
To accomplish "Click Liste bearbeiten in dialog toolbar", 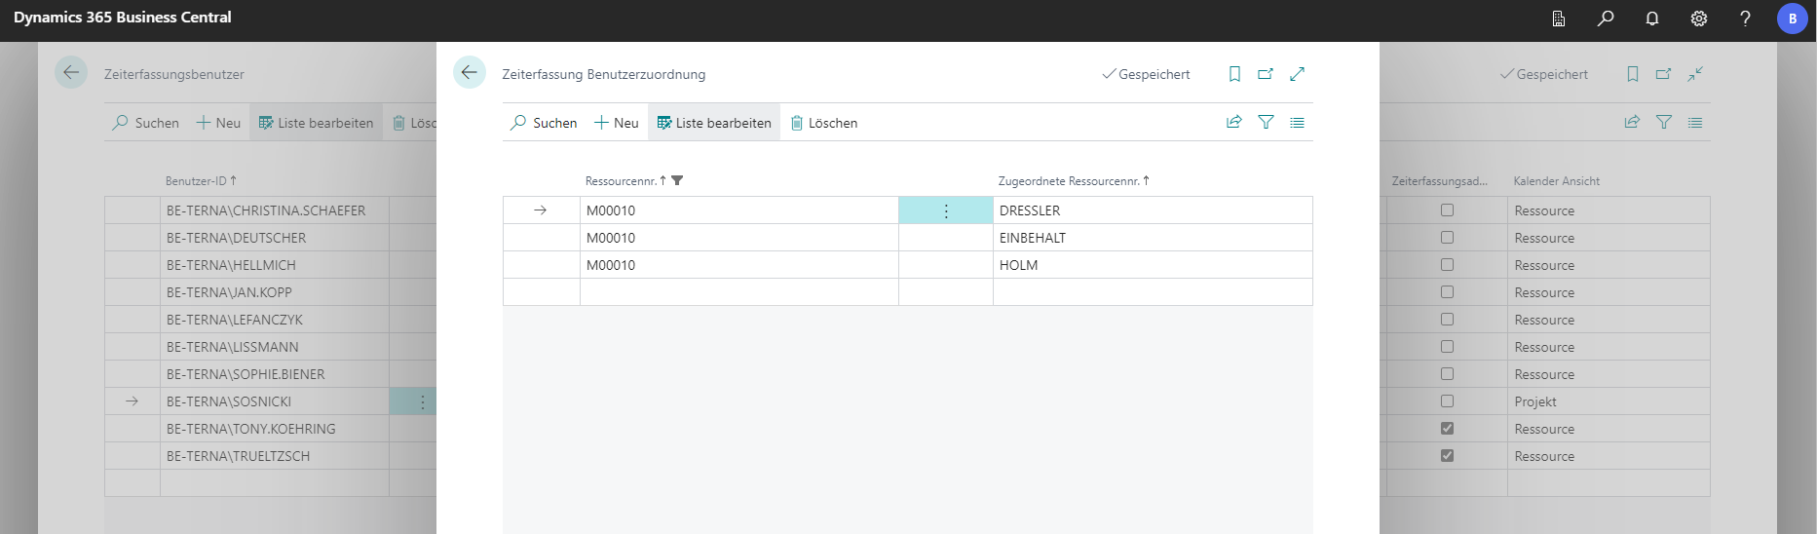I will point(714,123).
